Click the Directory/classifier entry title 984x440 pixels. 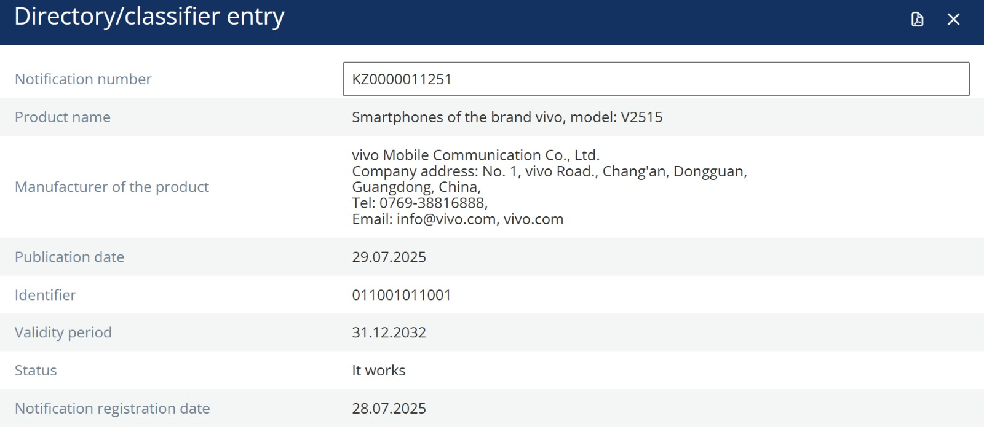pyautogui.click(x=149, y=17)
